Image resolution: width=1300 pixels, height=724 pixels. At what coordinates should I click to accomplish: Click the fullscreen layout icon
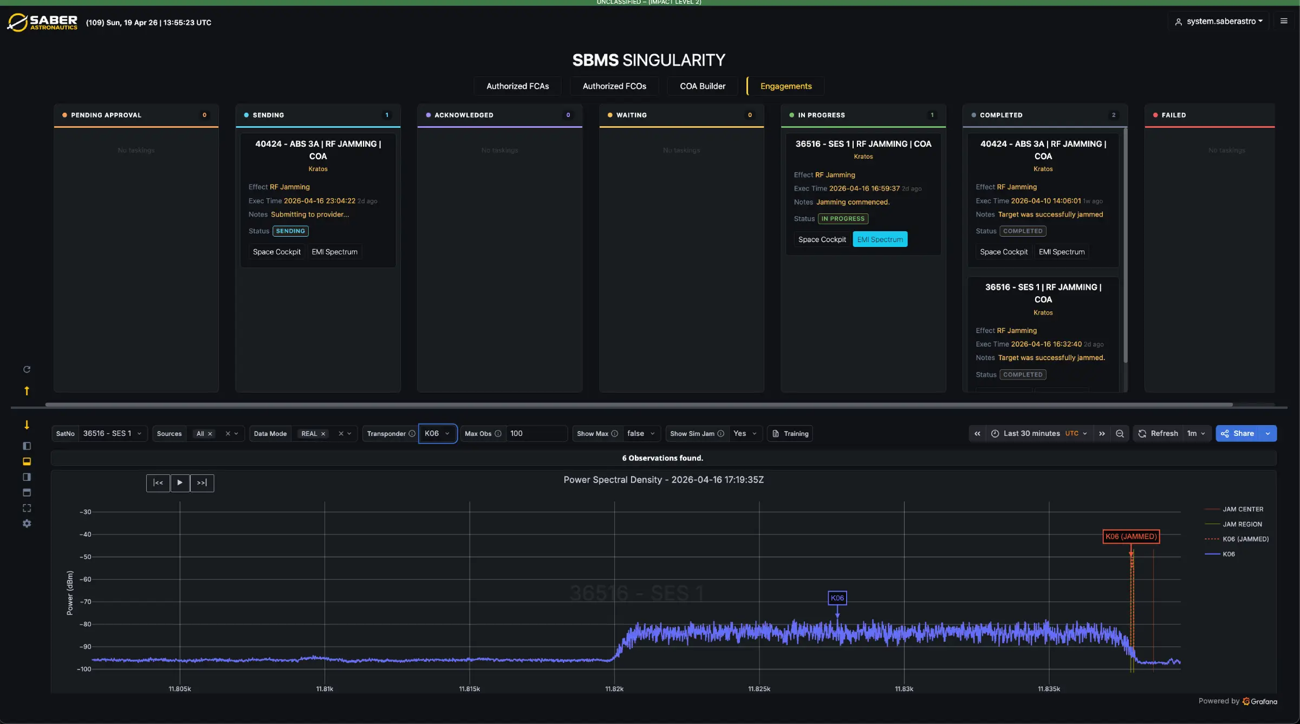click(x=27, y=508)
